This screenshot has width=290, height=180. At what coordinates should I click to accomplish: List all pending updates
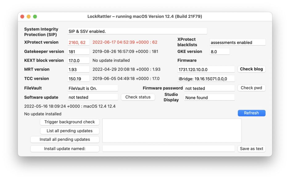70,131
